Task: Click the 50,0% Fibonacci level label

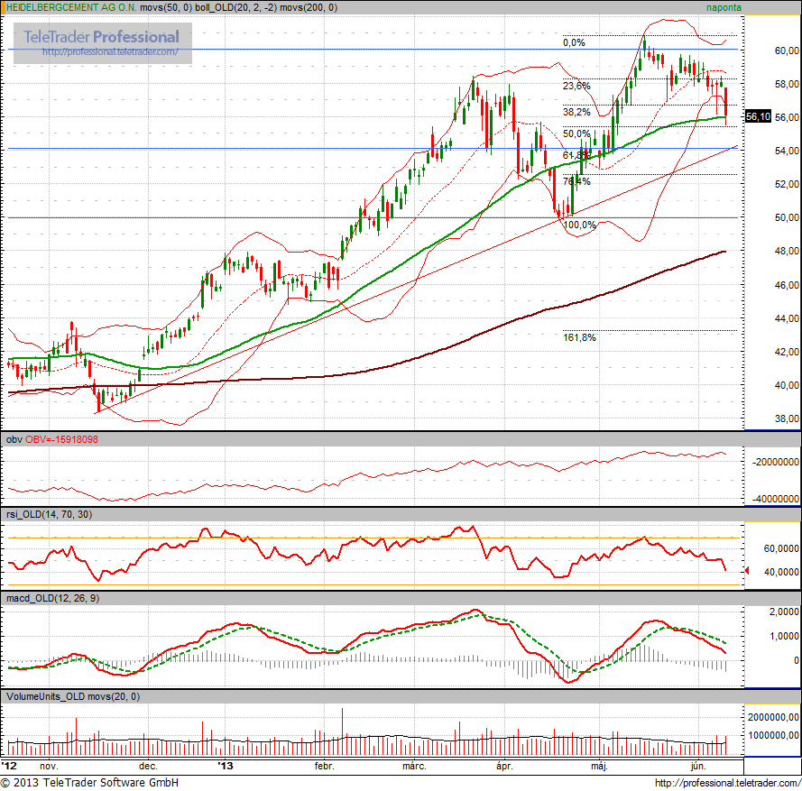Action: coord(576,133)
